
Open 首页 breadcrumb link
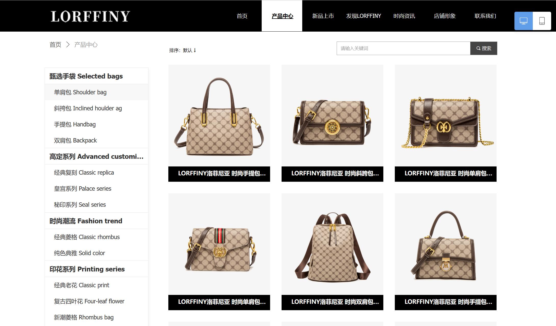coord(55,45)
